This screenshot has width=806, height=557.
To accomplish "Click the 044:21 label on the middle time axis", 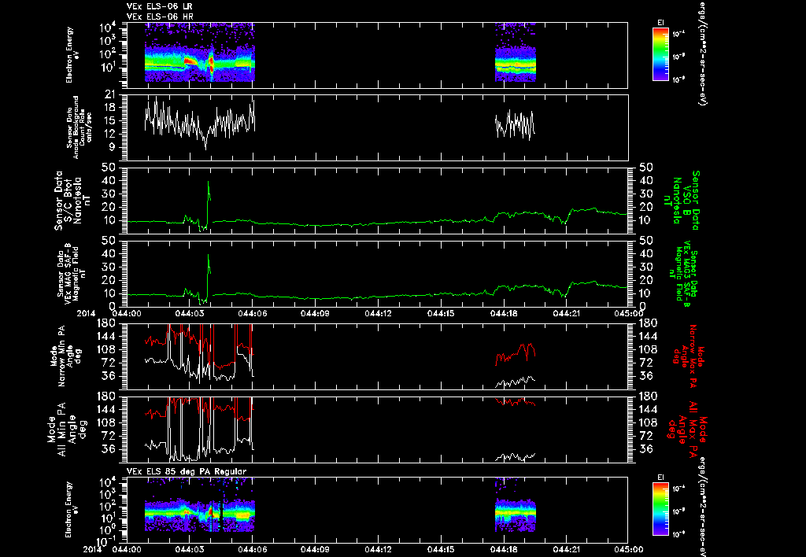I will coord(567,313).
